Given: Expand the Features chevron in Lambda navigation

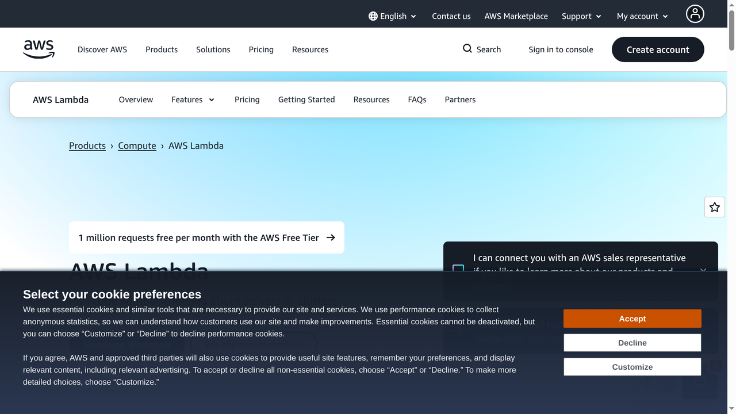Looking at the screenshot, I should coord(212,99).
